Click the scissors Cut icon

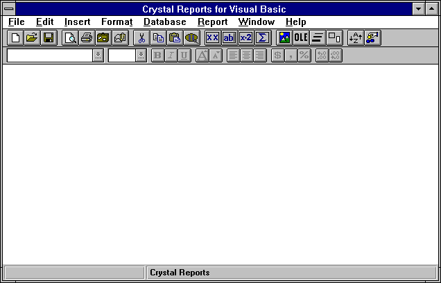tap(141, 37)
